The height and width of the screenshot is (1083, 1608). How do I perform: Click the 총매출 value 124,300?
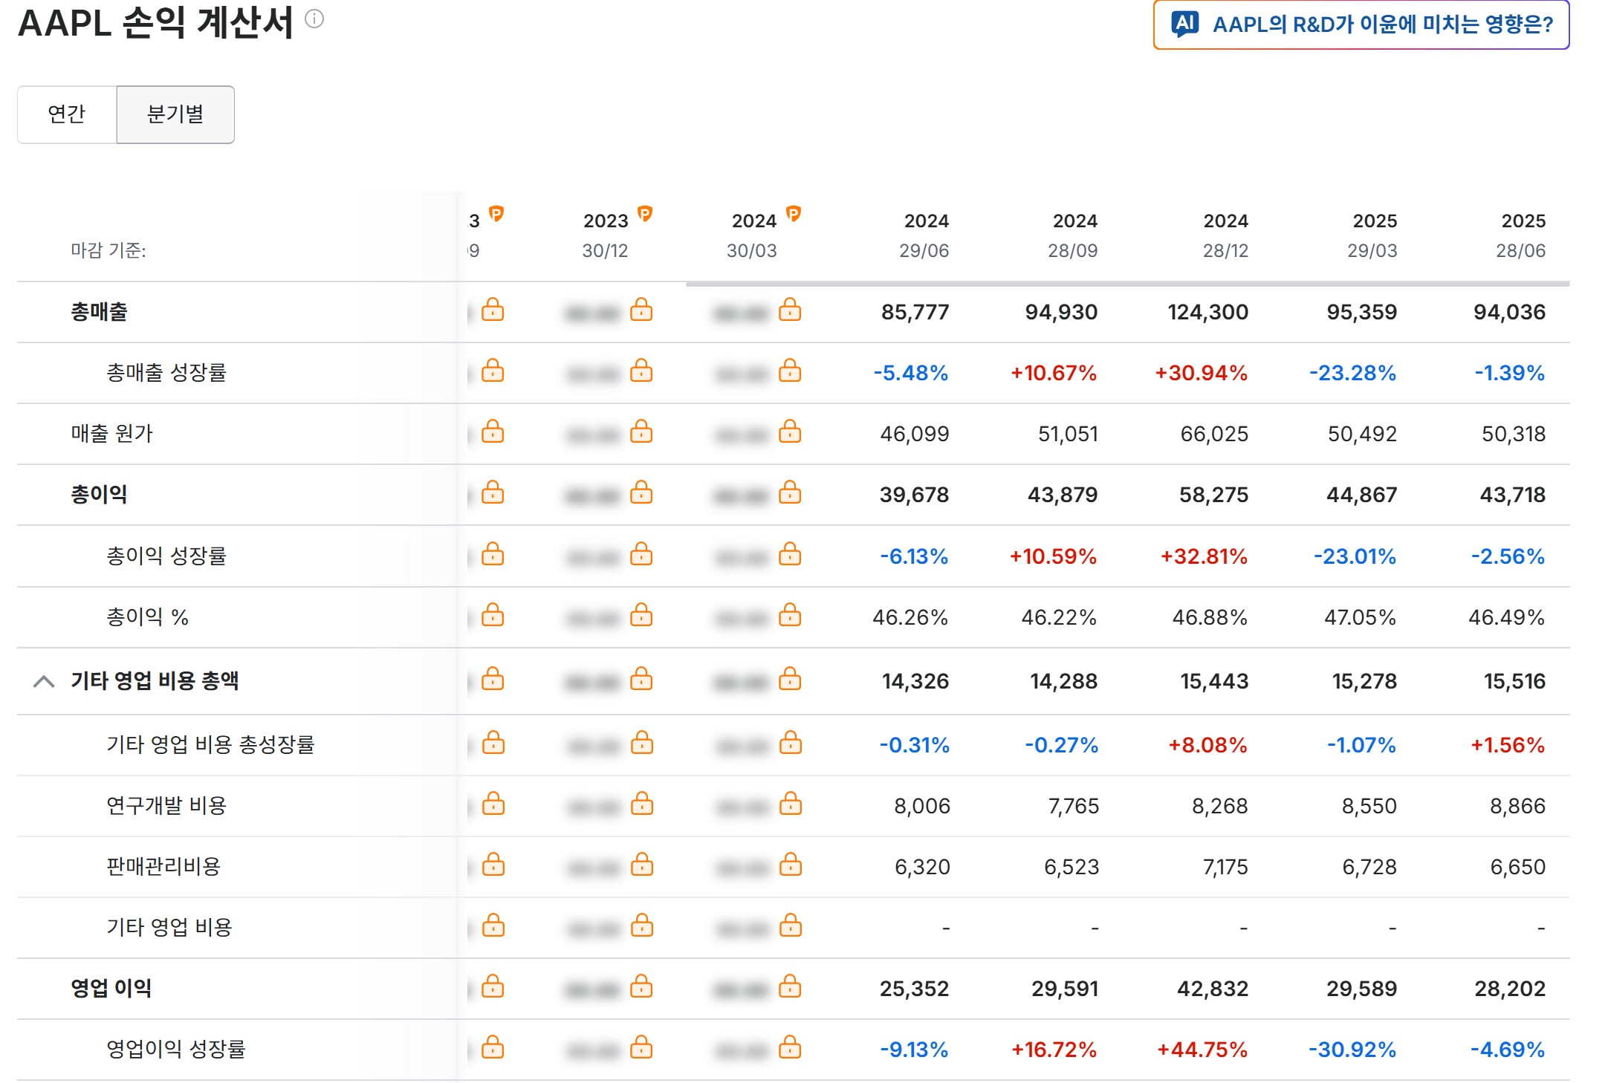click(1207, 312)
